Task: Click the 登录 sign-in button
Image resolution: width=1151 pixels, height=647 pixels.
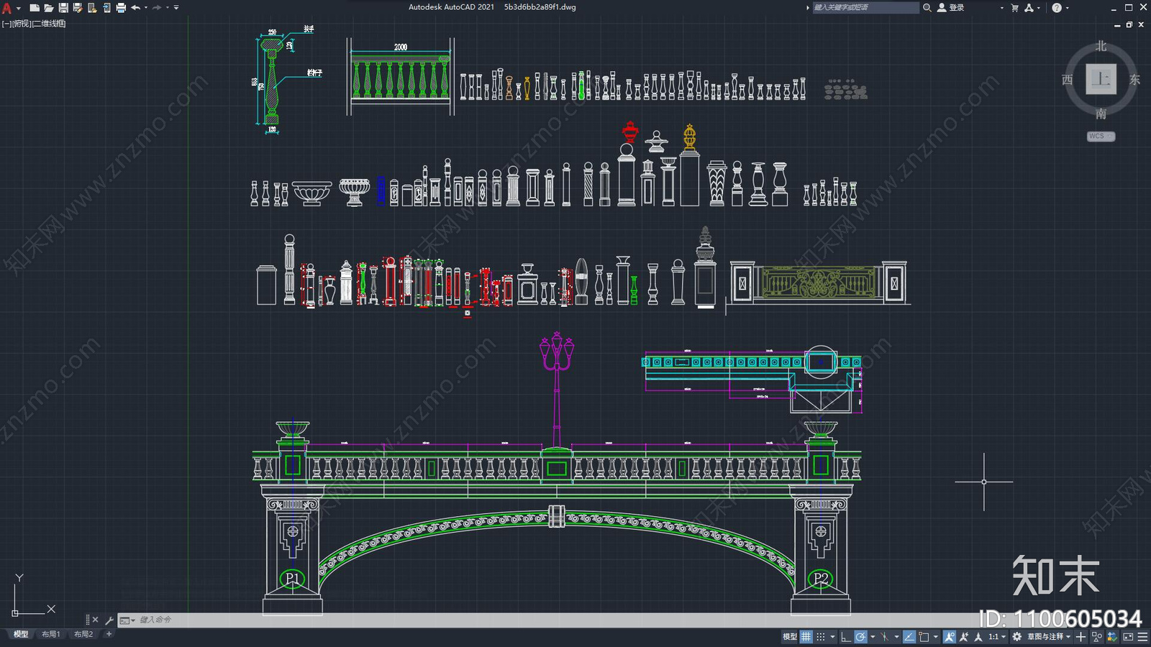Action: 951,8
